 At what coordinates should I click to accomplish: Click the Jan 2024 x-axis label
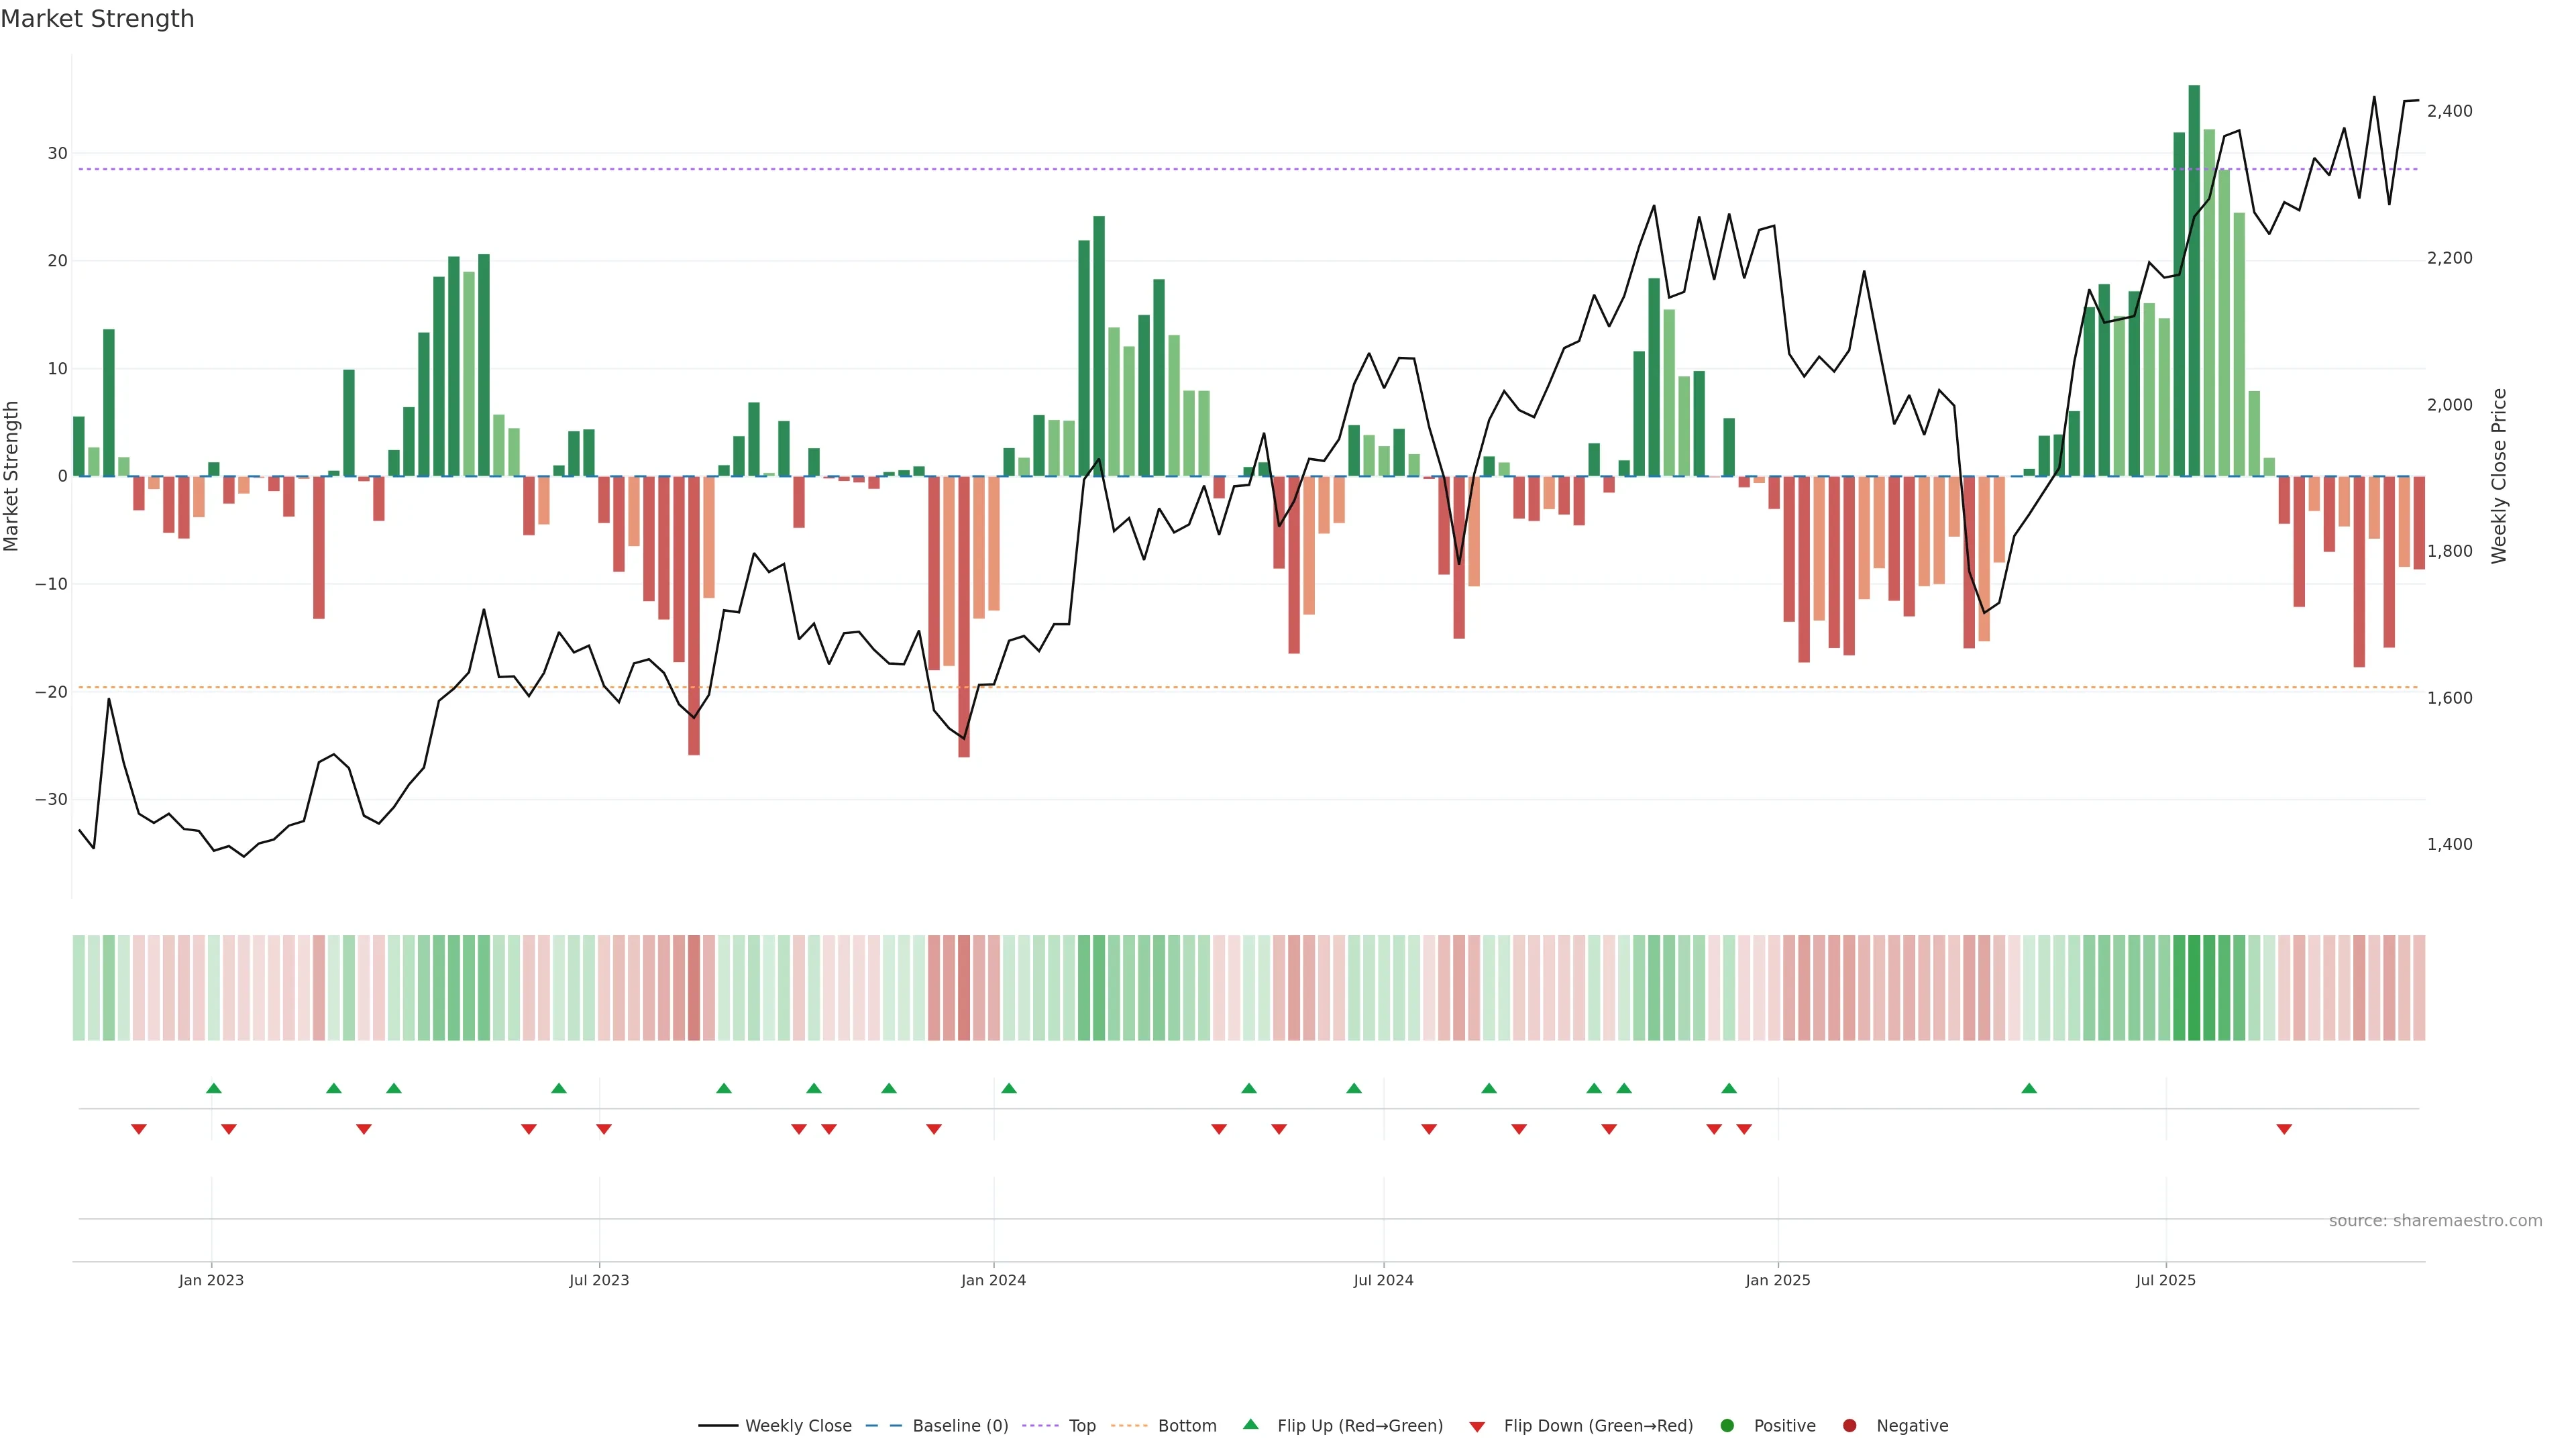click(x=993, y=1280)
